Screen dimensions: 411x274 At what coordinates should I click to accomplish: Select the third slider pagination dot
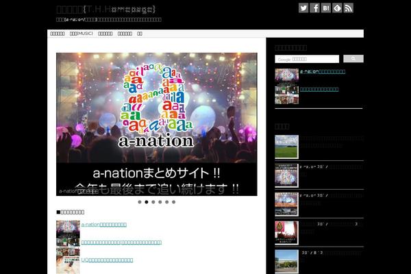pos(153,202)
